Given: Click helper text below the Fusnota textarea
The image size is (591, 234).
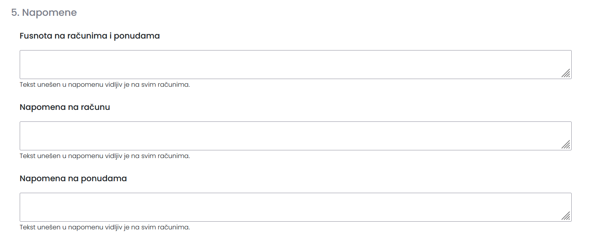Looking at the screenshot, I should coord(105,85).
